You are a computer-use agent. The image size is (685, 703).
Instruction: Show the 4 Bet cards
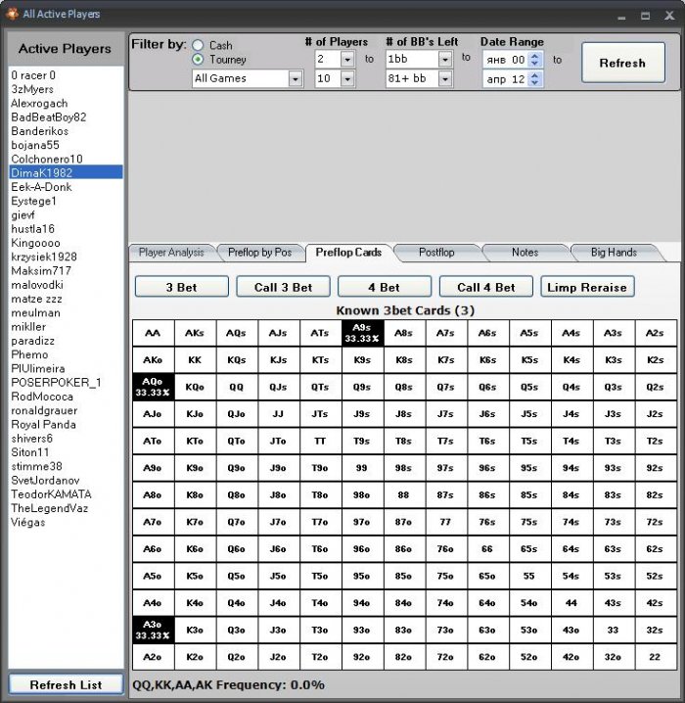tap(385, 287)
